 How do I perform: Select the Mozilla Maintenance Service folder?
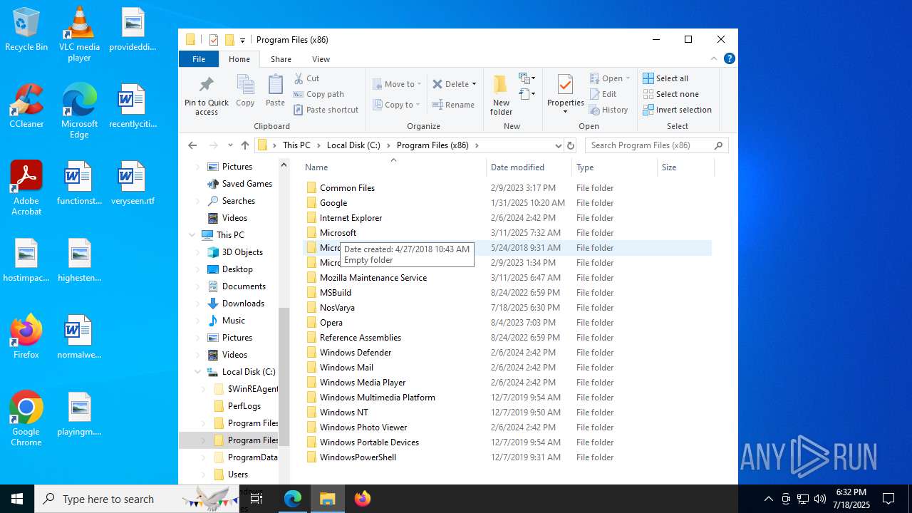(373, 278)
